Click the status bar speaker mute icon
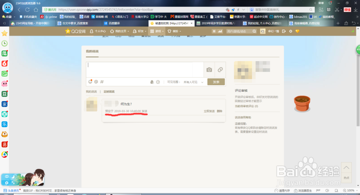The width and height of the screenshot is (360, 195). coord(327,190)
